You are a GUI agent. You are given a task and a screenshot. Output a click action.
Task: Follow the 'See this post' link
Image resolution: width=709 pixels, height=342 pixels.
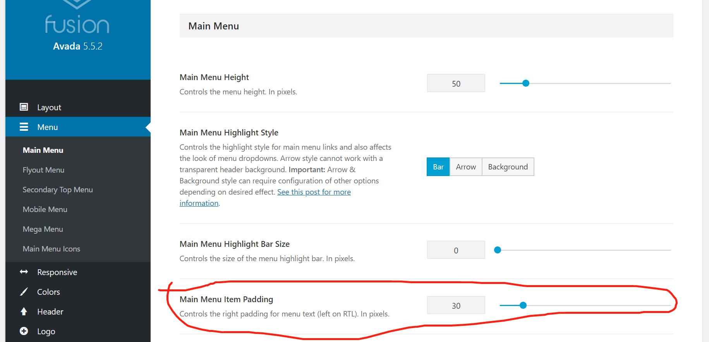pos(314,192)
